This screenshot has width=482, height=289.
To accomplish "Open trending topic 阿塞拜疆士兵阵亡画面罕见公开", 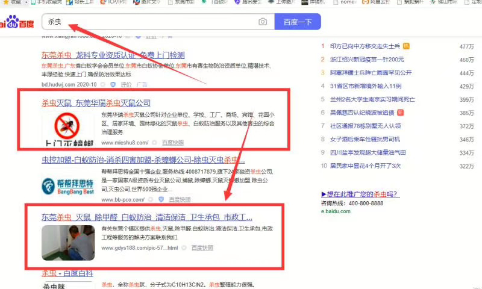I will point(371,72).
